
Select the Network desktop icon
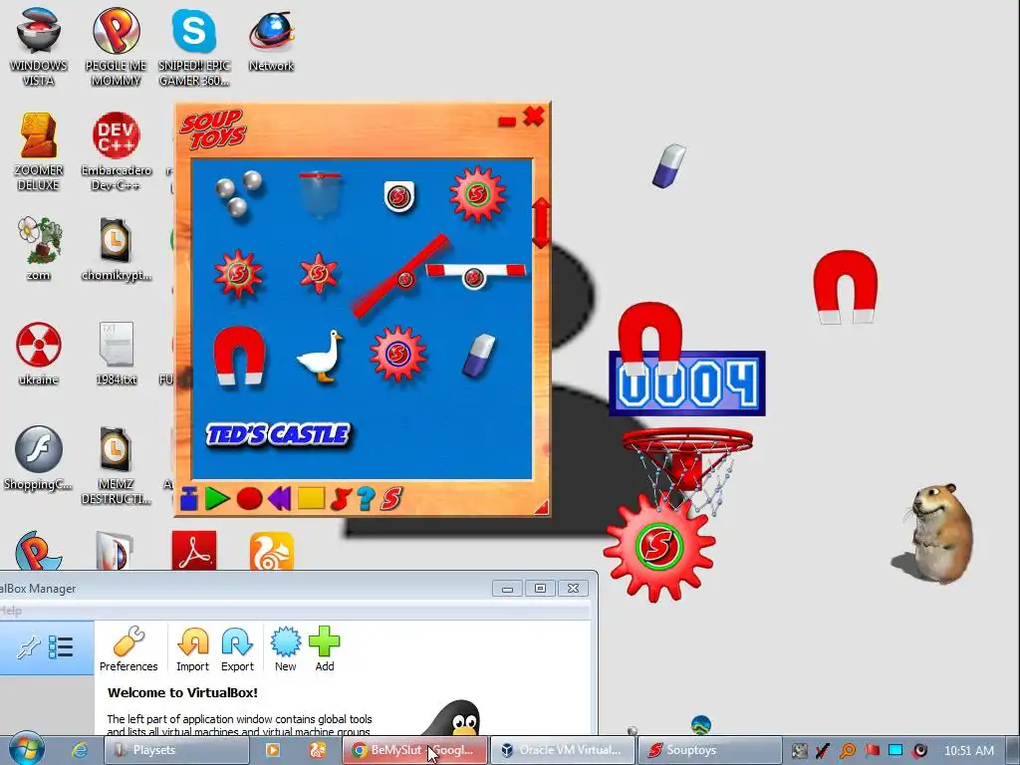[x=271, y=40]
